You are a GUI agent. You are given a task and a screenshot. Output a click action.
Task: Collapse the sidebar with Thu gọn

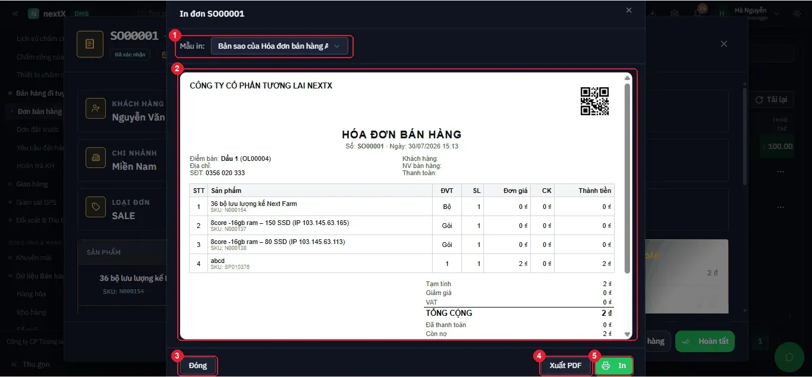pyautogui.click(x=30, y=365)
